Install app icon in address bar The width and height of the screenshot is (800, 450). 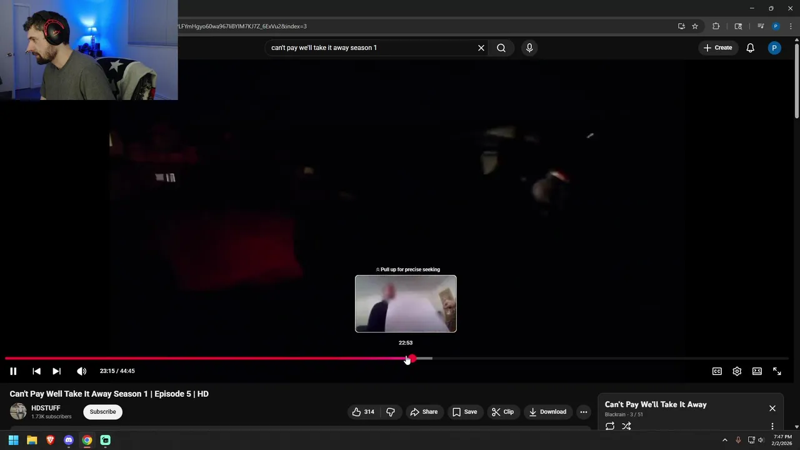681,26
